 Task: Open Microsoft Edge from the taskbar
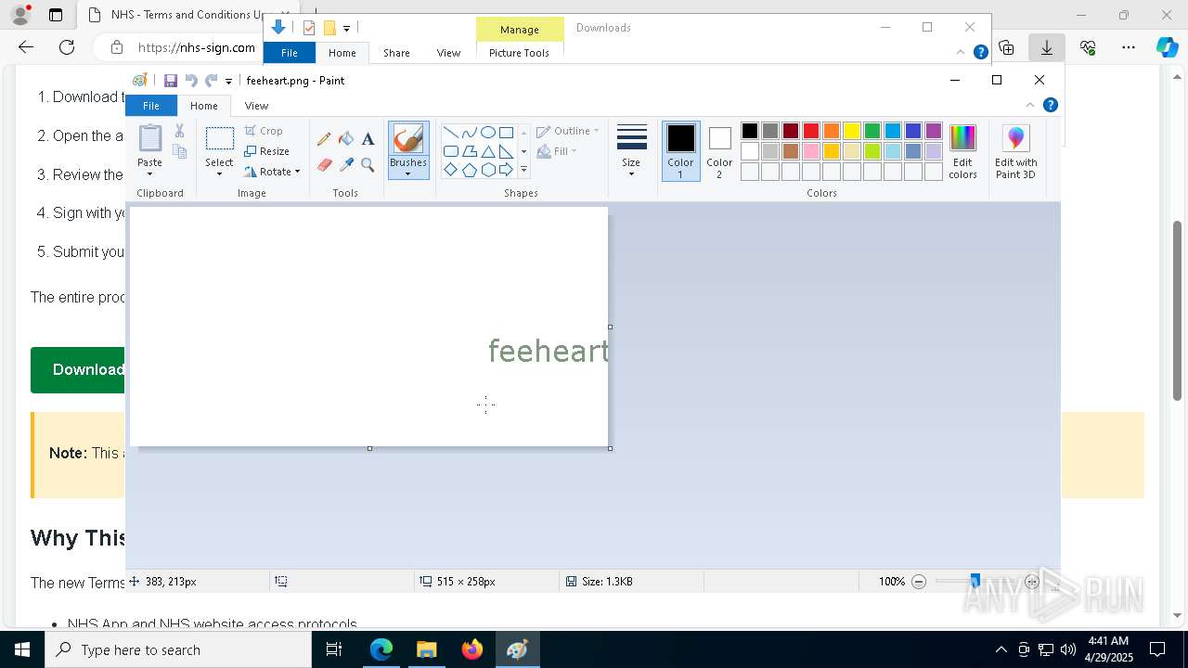click(381, 649)
